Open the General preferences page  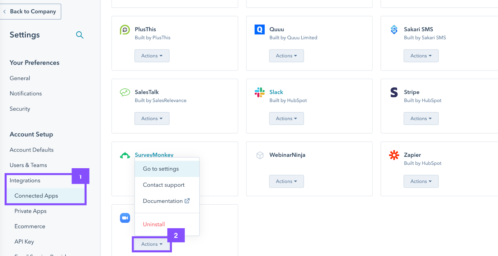tap(20, 78)
